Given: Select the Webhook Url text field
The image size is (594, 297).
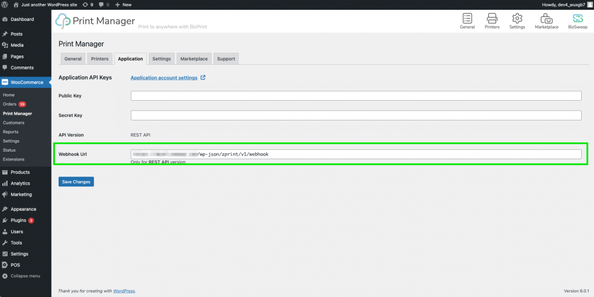Looking at the screenshot, I should [356, 154].
